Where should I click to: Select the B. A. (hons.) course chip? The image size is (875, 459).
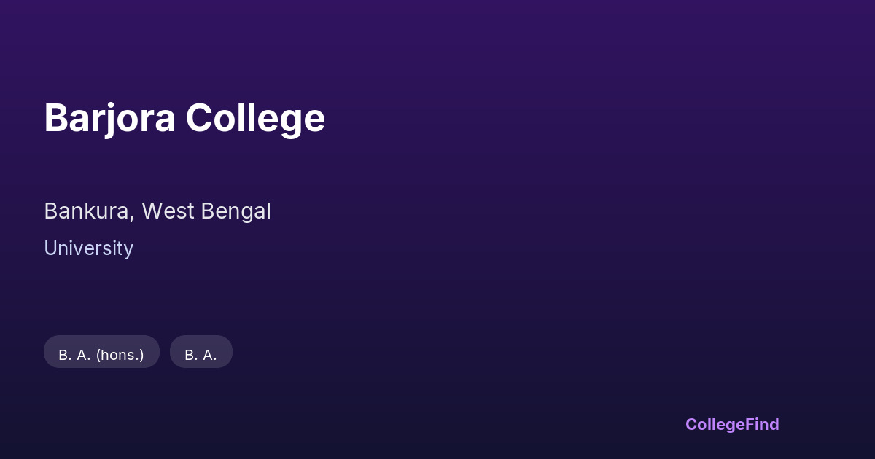click(x=101, y=355)
